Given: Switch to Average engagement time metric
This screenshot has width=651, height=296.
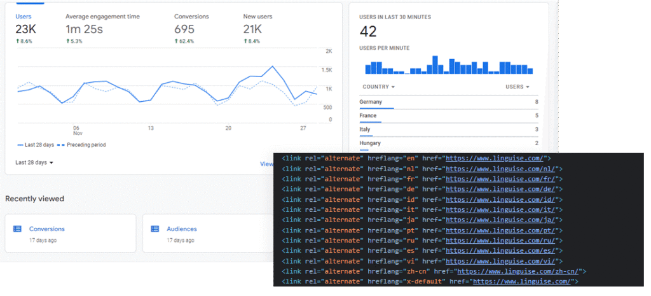Looking at the screenshot, I should 102,16.
